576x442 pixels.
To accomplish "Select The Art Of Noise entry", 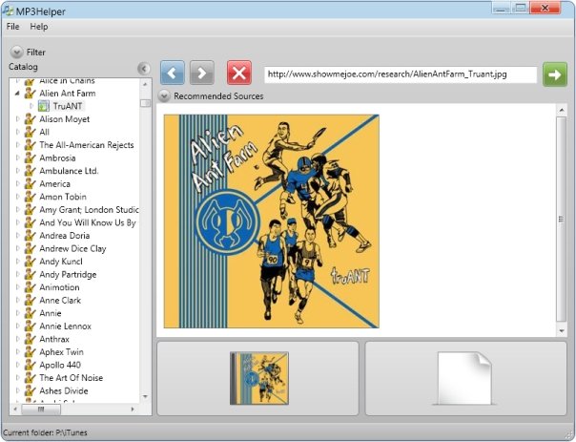I will tap(72, 378).
